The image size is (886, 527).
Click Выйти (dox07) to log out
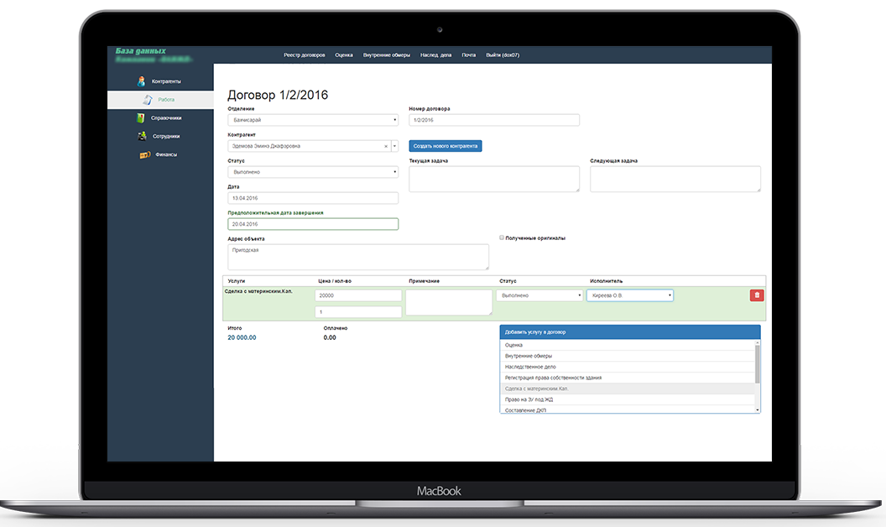(x=503, y=55)
